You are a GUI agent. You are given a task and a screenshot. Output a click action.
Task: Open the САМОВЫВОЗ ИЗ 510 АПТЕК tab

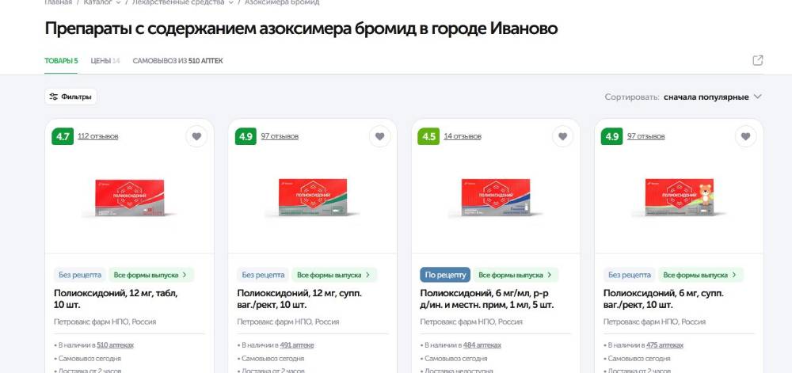click(177, 61)
